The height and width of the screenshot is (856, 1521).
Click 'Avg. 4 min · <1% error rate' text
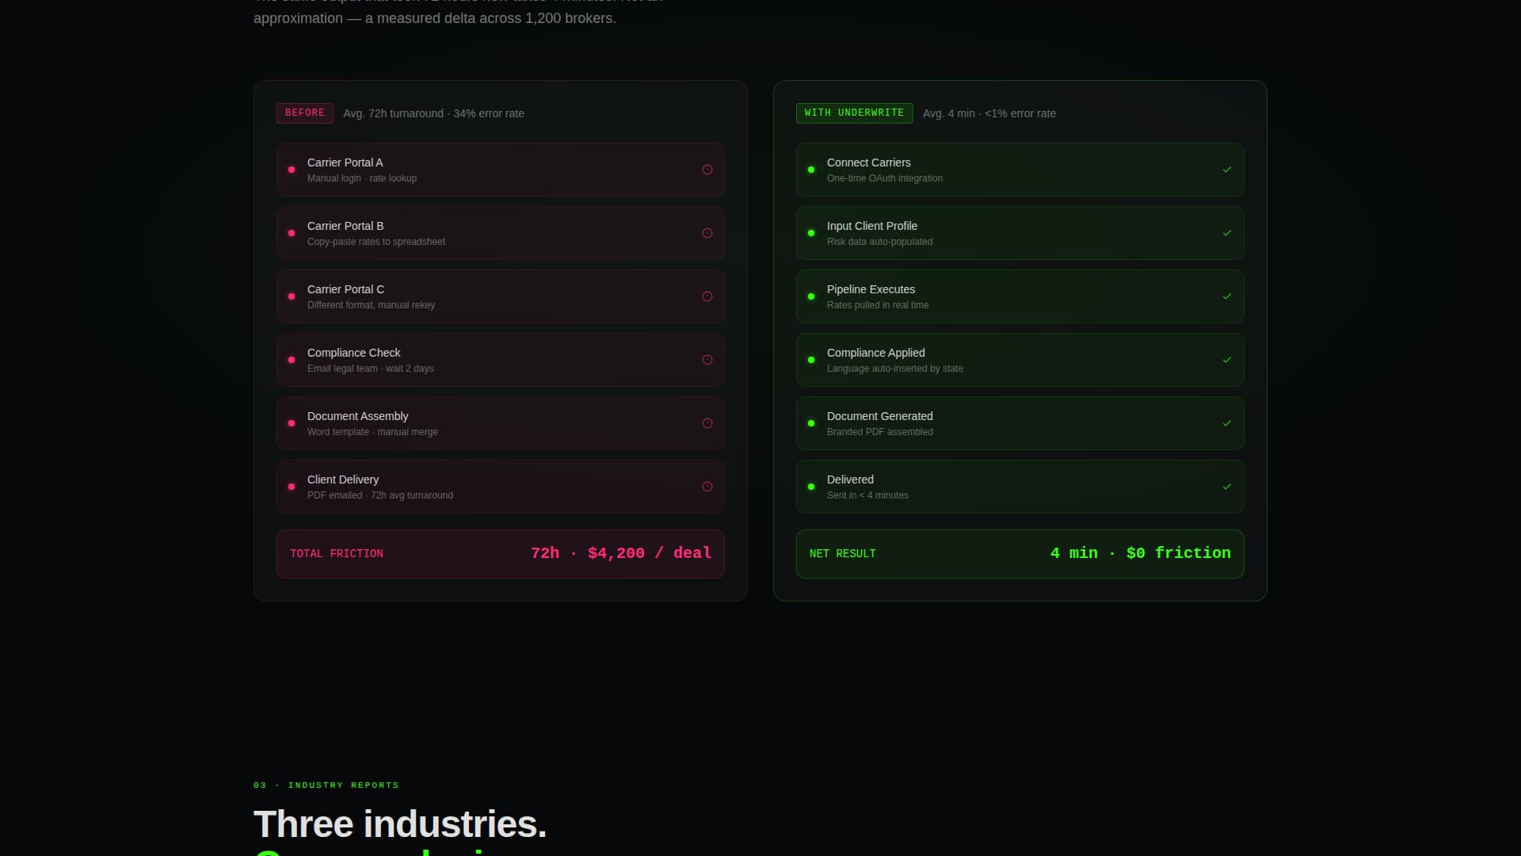(x=989, y=113)
